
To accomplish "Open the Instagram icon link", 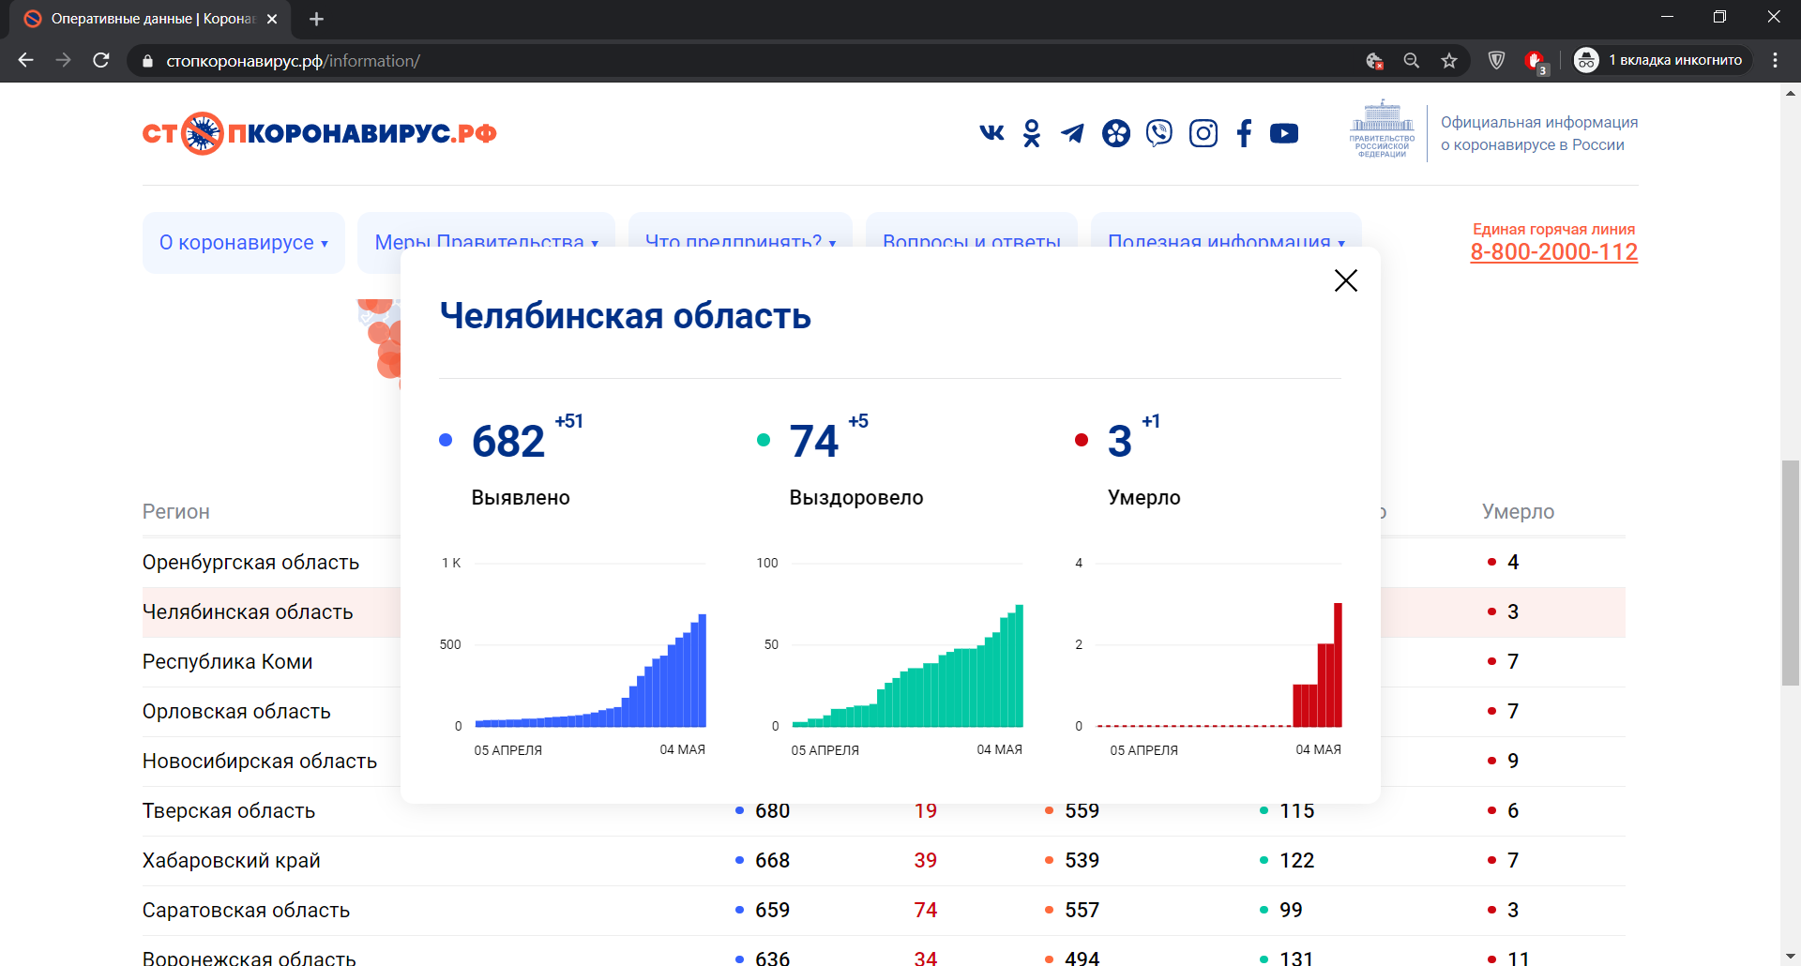I will pyautogui.click(x=1203, y=133).
